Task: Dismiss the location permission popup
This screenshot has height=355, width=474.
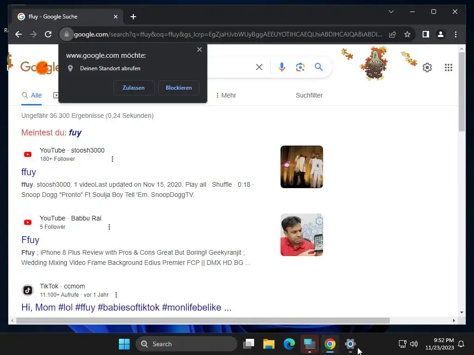Action: point(199,49)
